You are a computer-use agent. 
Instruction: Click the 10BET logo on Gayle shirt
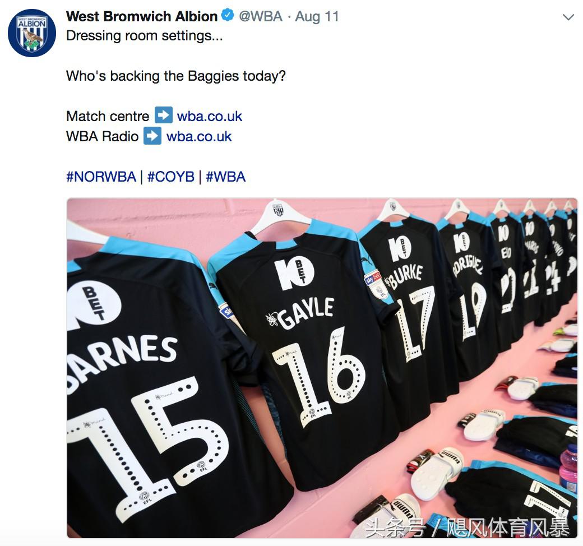click(x=294, y=275)
